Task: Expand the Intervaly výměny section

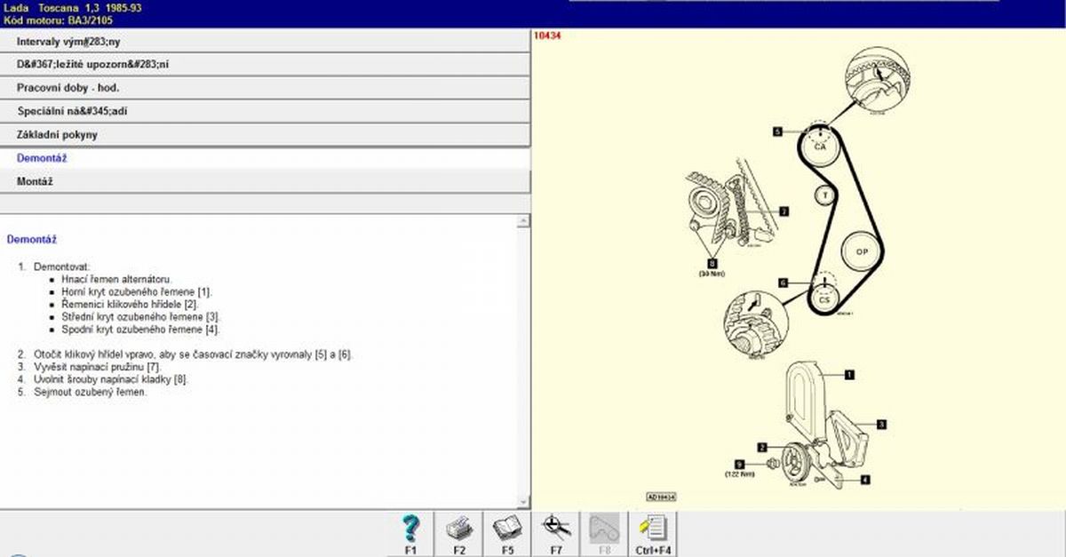Action: coord(265,41)
